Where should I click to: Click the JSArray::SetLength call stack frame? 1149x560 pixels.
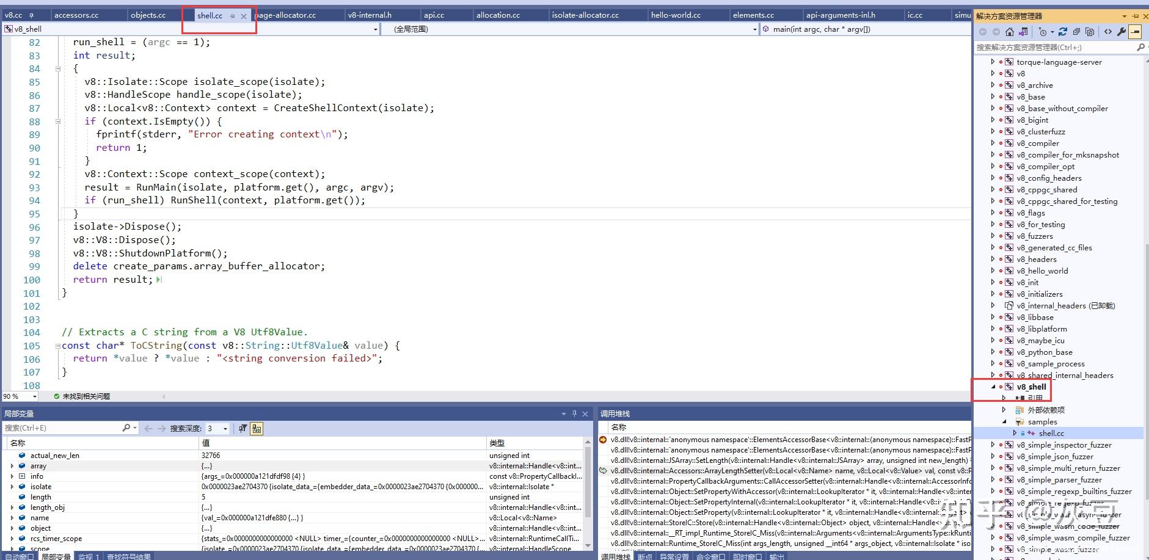pyautogui.click(x=788, y=460)
